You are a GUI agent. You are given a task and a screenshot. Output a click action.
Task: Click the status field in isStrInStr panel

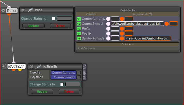pyautogui.click(x=73, y=84)
